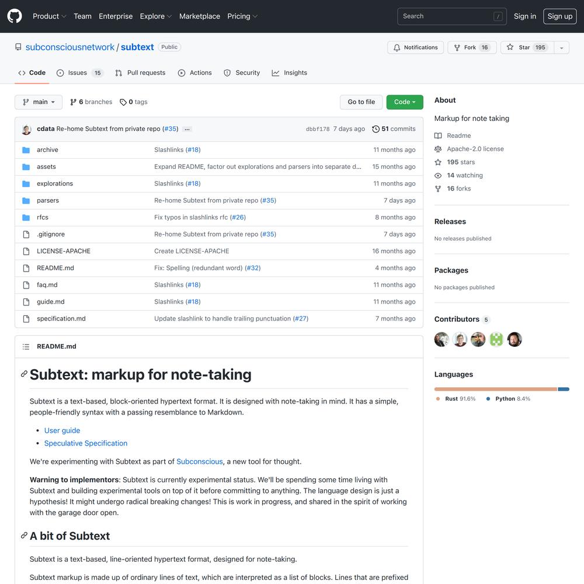Click the GitHub Octocat logo
Screen dimensions: 584x584
(15, 16)
